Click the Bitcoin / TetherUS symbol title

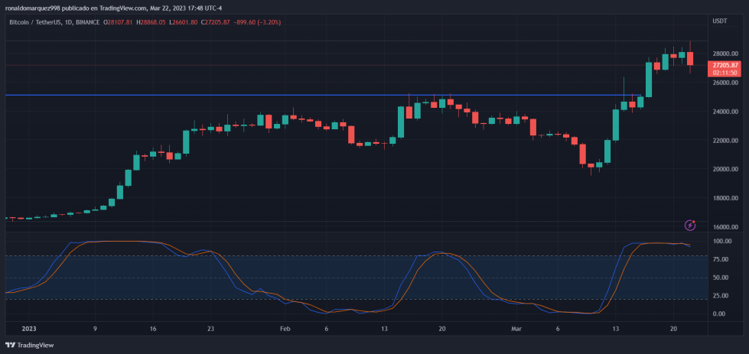click(37, 22)
